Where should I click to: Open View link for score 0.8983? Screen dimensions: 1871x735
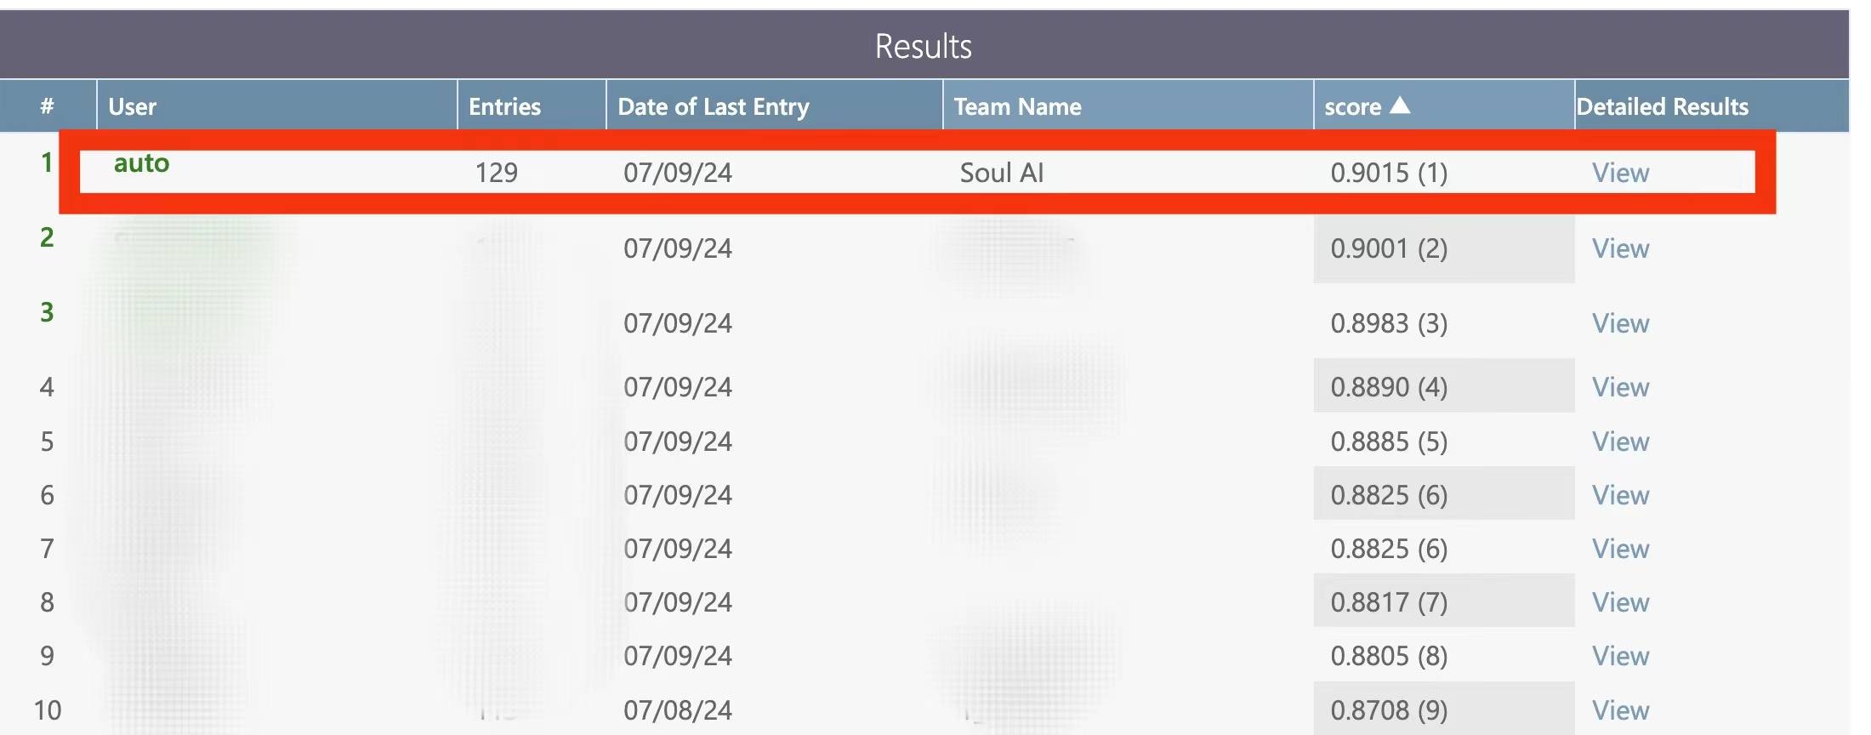[1620, 323]
